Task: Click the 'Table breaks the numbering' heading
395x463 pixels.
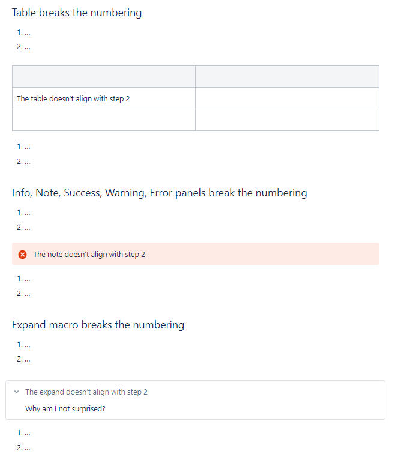Action: (x=77, y=13)
